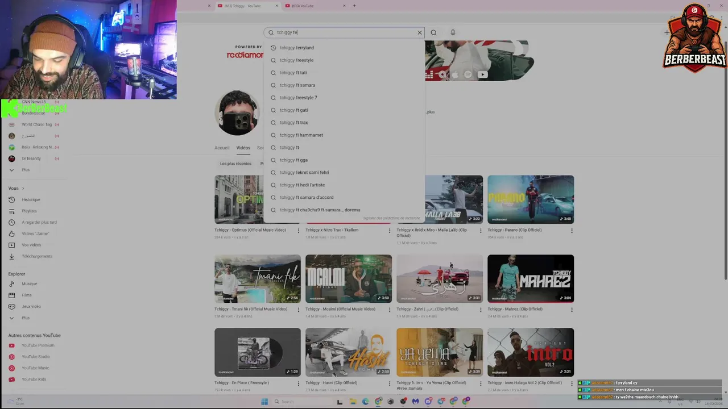This screenshot has height=409, width=728.
Task: Open more options for 'Tchiggy - Optimus' video
Action: point(299,231)
